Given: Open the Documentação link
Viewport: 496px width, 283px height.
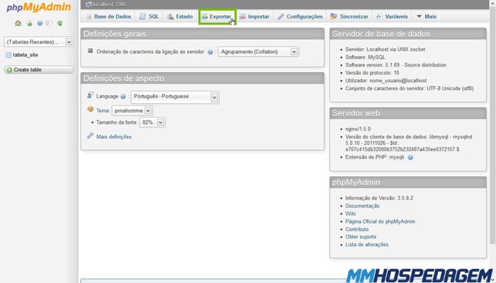Looking at the screenshot, I should 362,206.
